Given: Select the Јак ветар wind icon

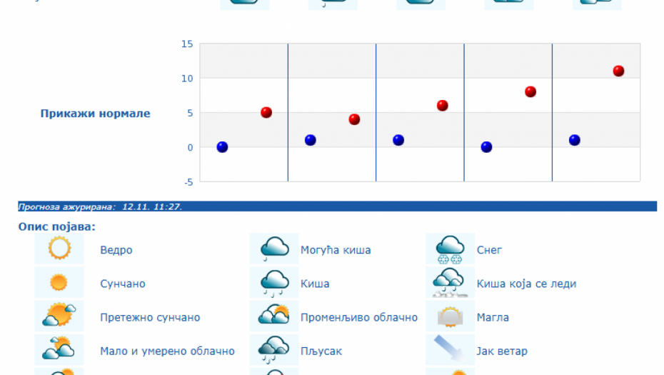Looking at the screenshot, I should [450, 349].
